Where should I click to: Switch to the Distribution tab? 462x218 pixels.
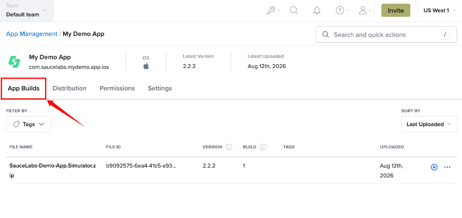[70, 89]
